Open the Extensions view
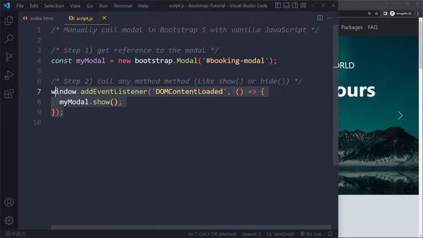 pyautogui.click(x=9, y=94)
